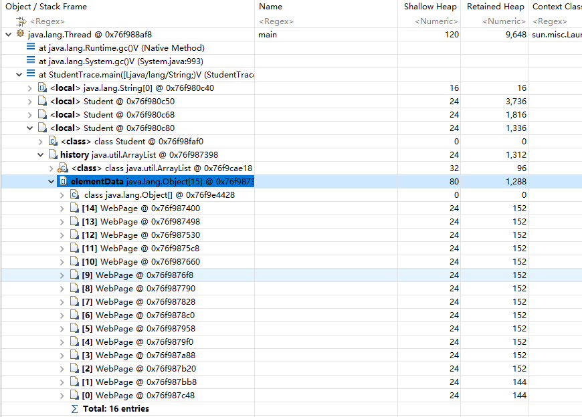Viewport: 582px width, 417px height.
Task: Collapse Student @ 0x76f980c80
Action: pyautogui.click(x=29, y=128)
